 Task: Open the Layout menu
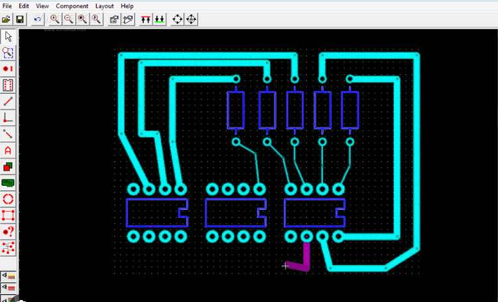104,6
